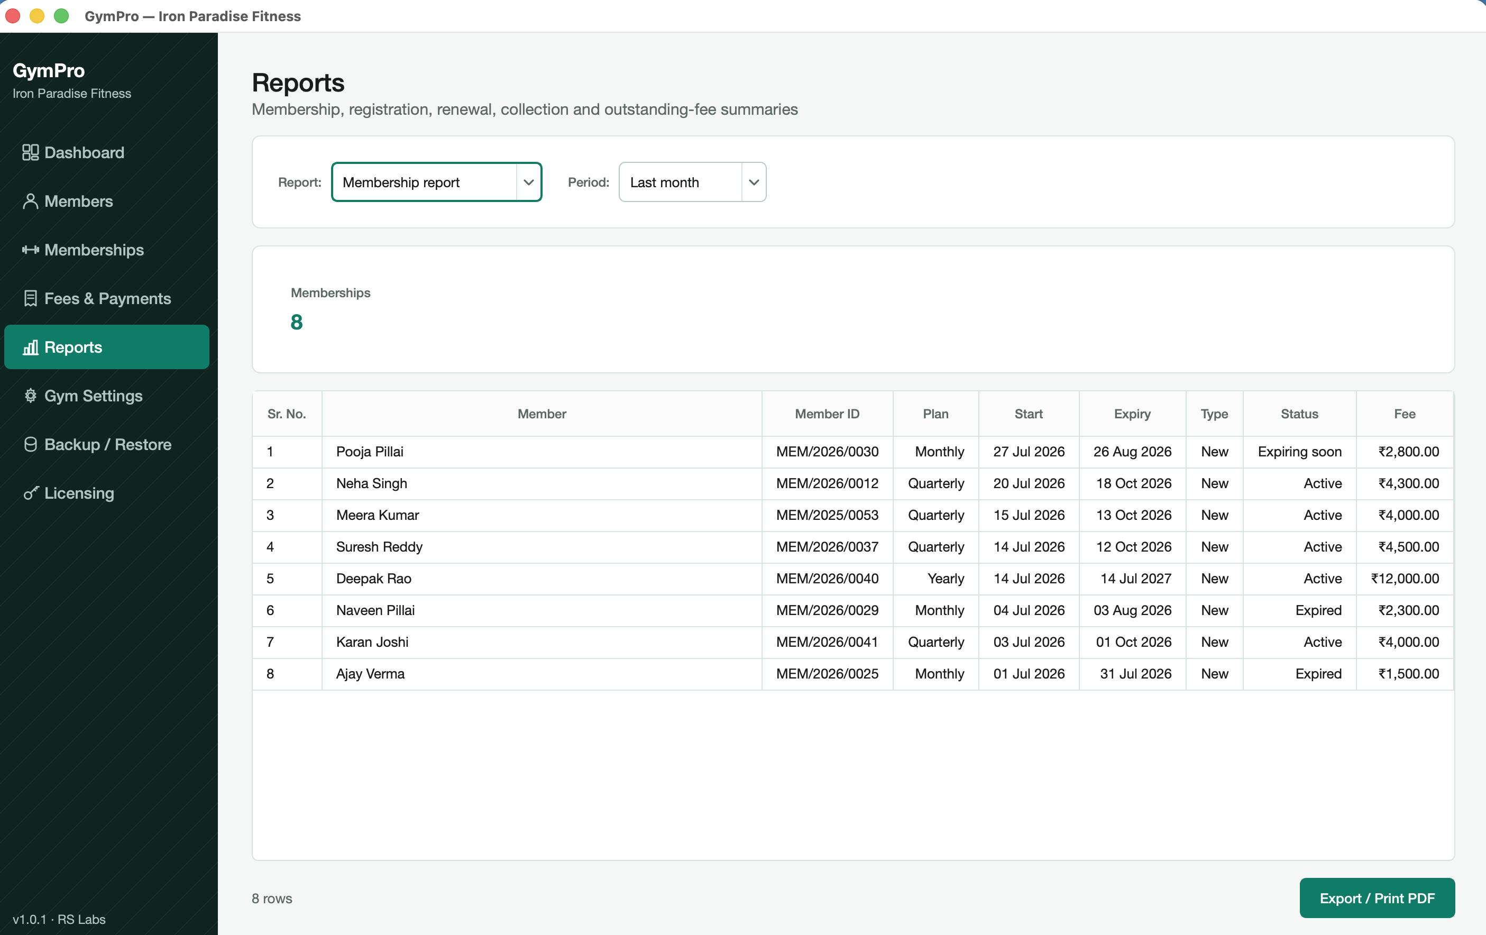Click the Memberships dumbbell icon
Image resolution: width=1486 pixels, height=935 pixels.
30,250
